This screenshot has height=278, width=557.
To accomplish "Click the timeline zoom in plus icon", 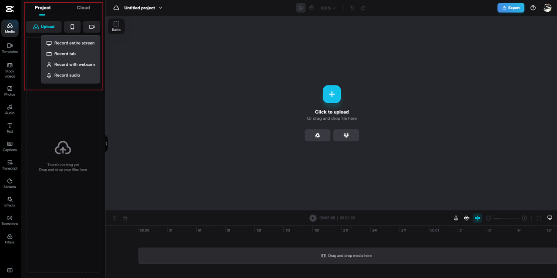I will [524, 218].
